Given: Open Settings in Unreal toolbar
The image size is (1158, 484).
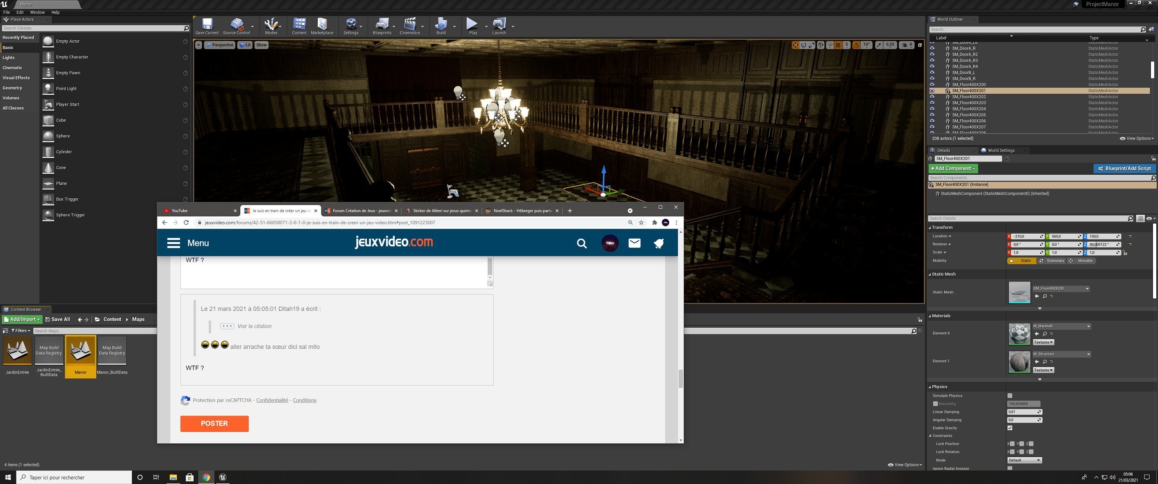Looking at the screenshot, I should click(351, 26).
